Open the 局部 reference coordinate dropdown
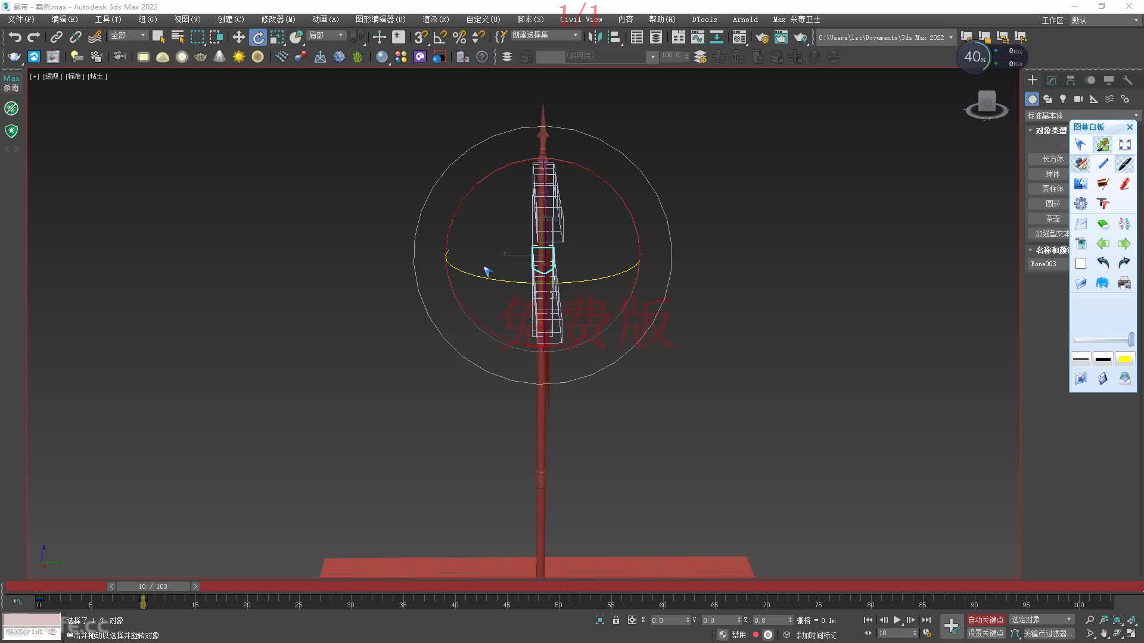This screenshot has height=643, width=1144. (326, 36)
